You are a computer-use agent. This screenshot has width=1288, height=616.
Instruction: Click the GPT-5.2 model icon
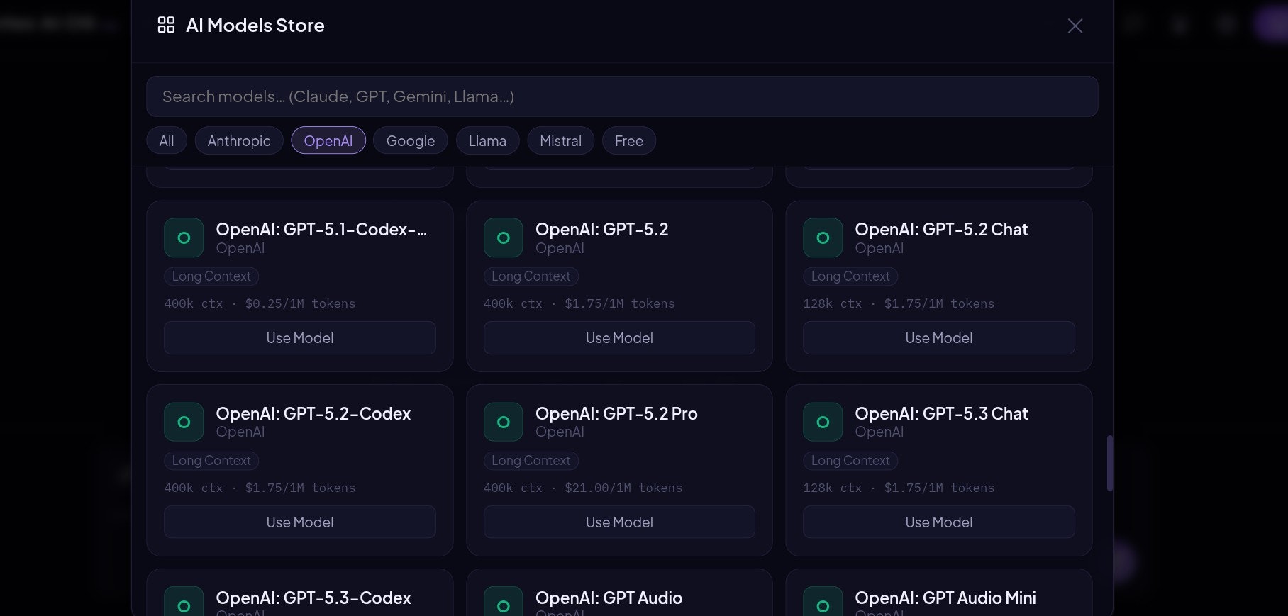pos(504,237)
